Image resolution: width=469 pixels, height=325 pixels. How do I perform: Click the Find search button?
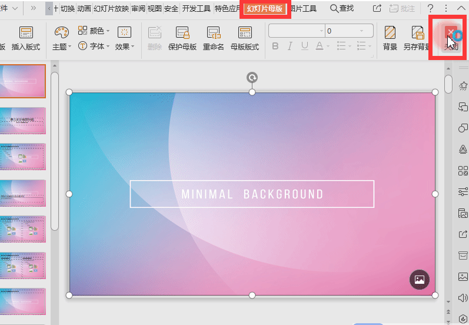342,9
